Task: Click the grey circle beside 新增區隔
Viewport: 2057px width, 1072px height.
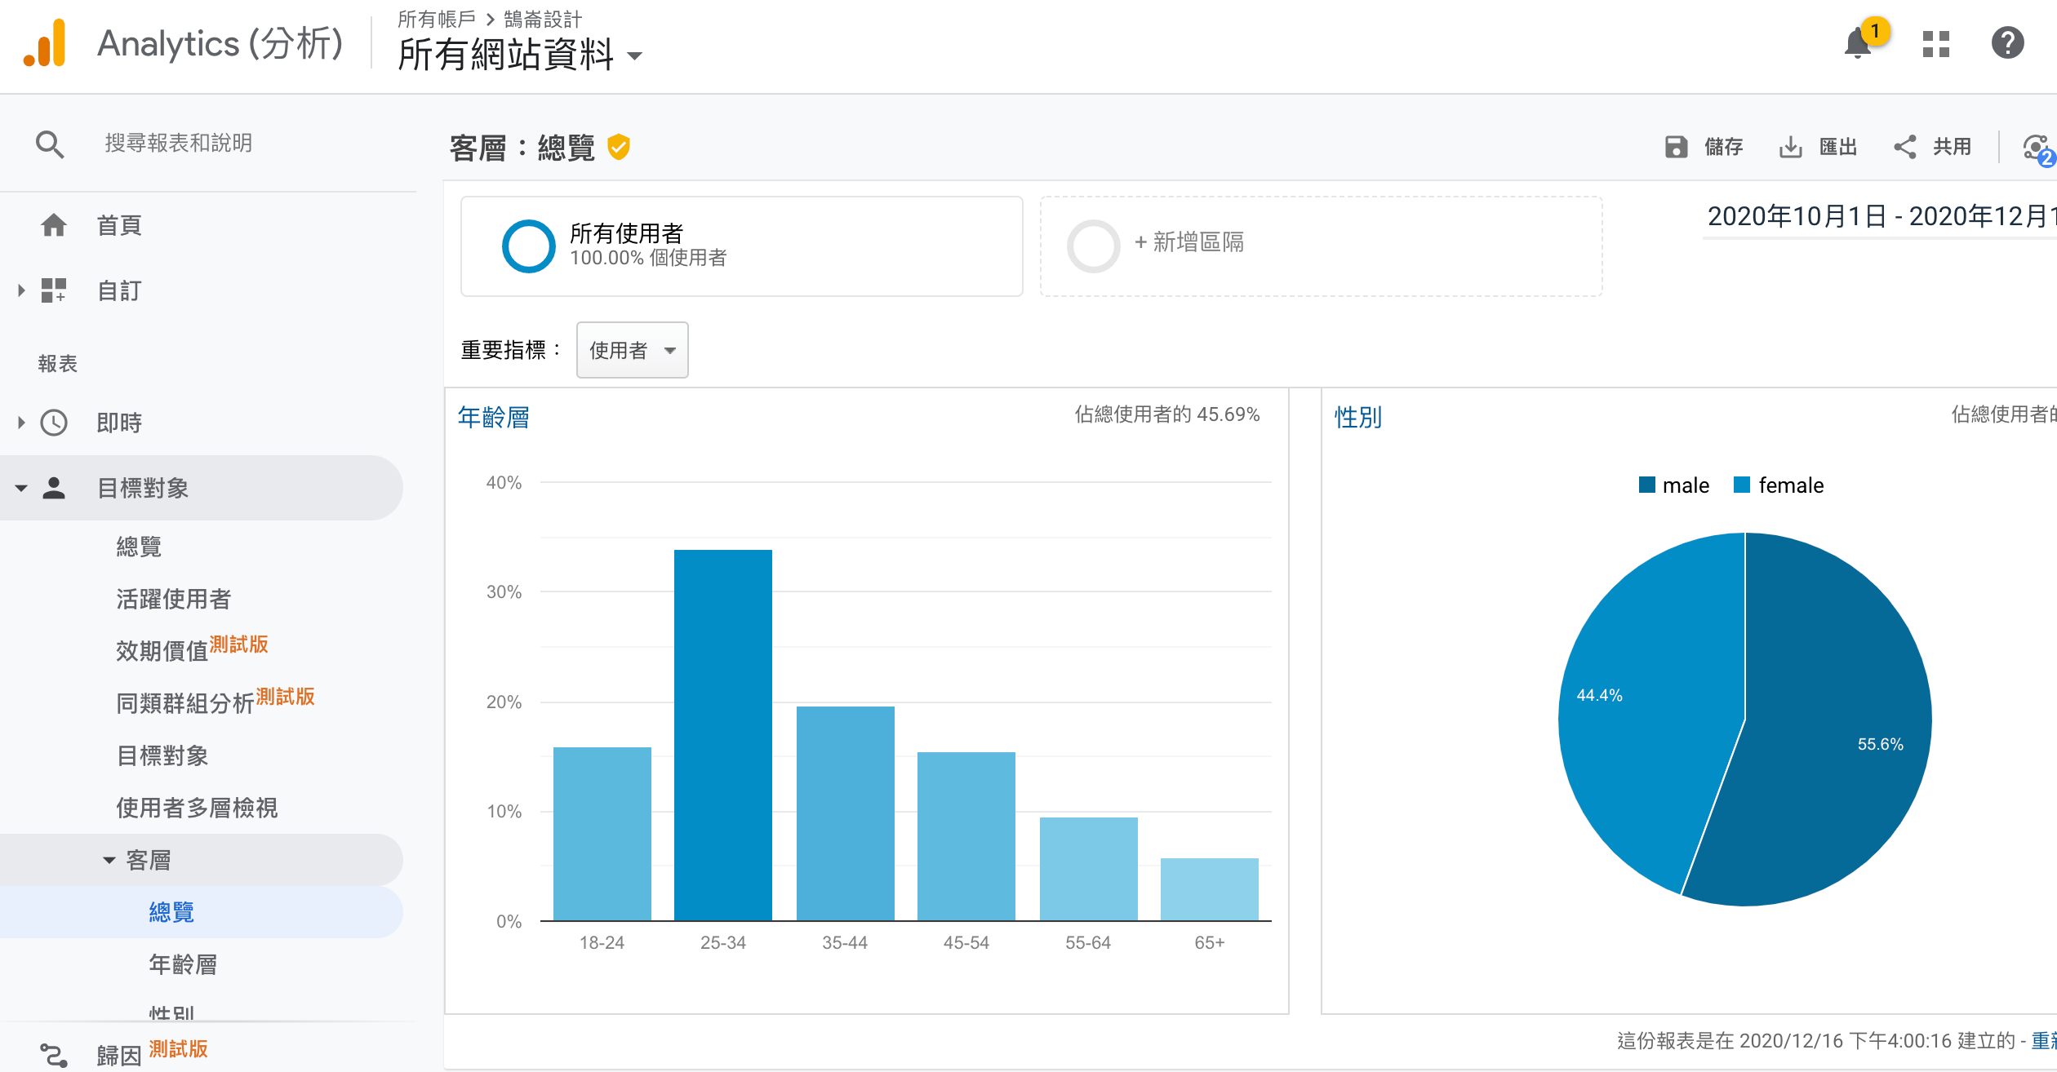Action: (x=1093, y=246)
